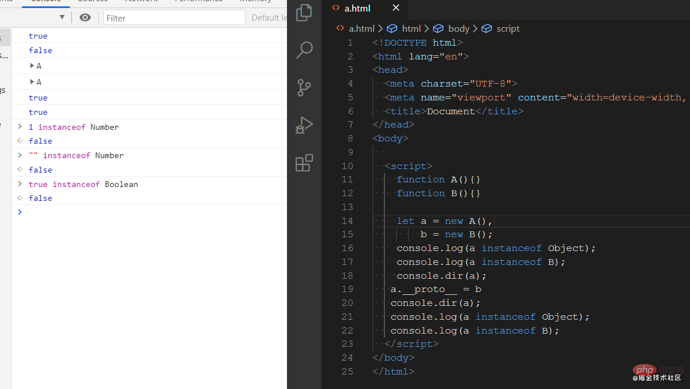Image resolution: width=690 pixels, height=389 pixels.
Task: Click the 'function A(){}' code line
Action: pos(438,179)
